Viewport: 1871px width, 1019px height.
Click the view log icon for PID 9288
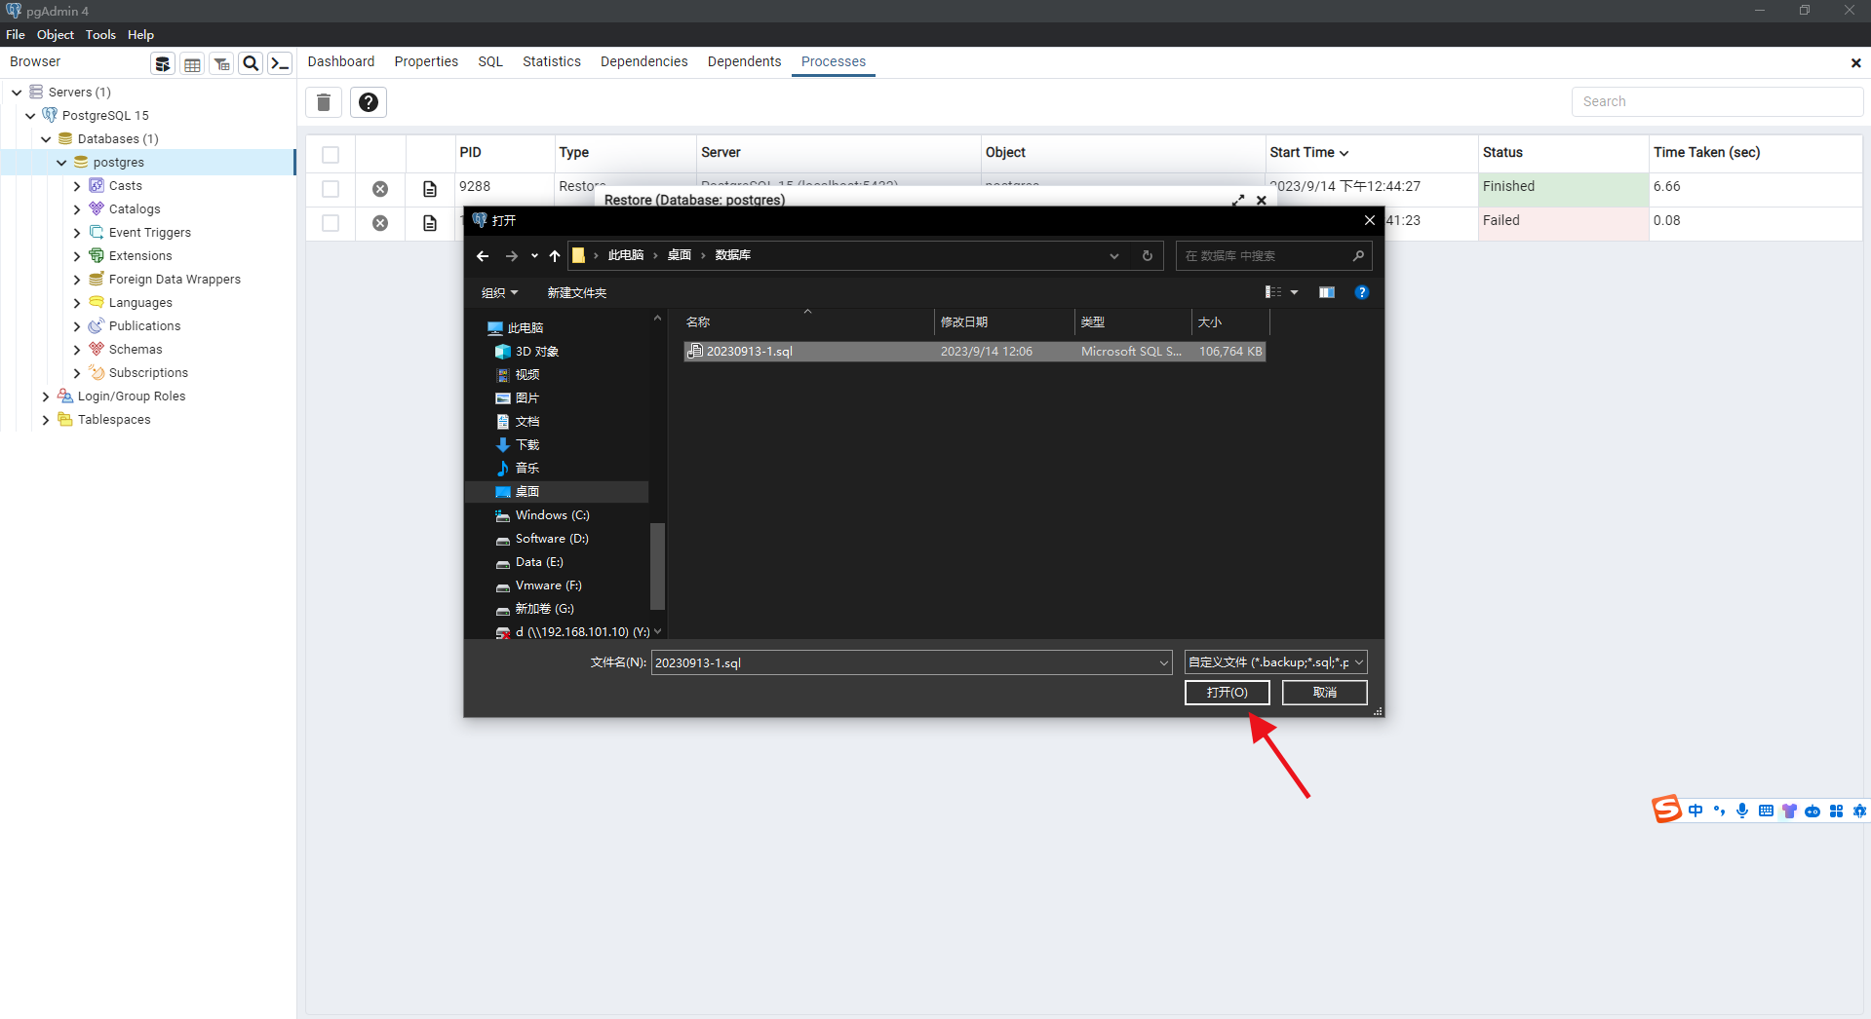tap(430, 189)
